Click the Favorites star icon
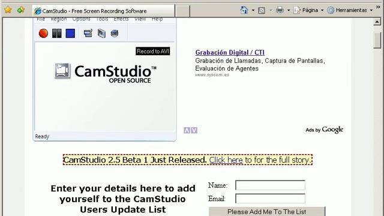The height and width of the screenshot is (216, 384). pyautogui.click(x=8, y=10)
